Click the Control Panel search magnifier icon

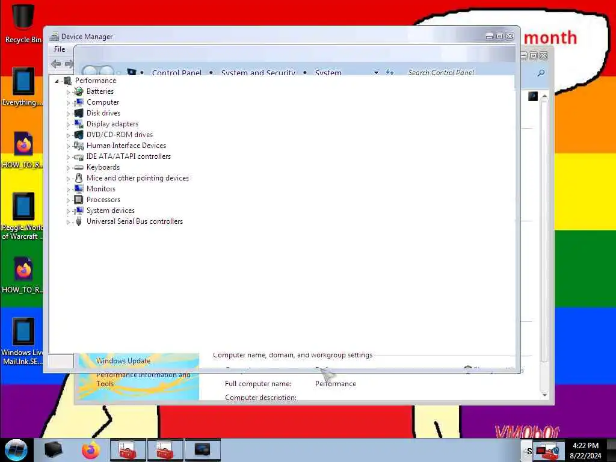pos(541,73)
